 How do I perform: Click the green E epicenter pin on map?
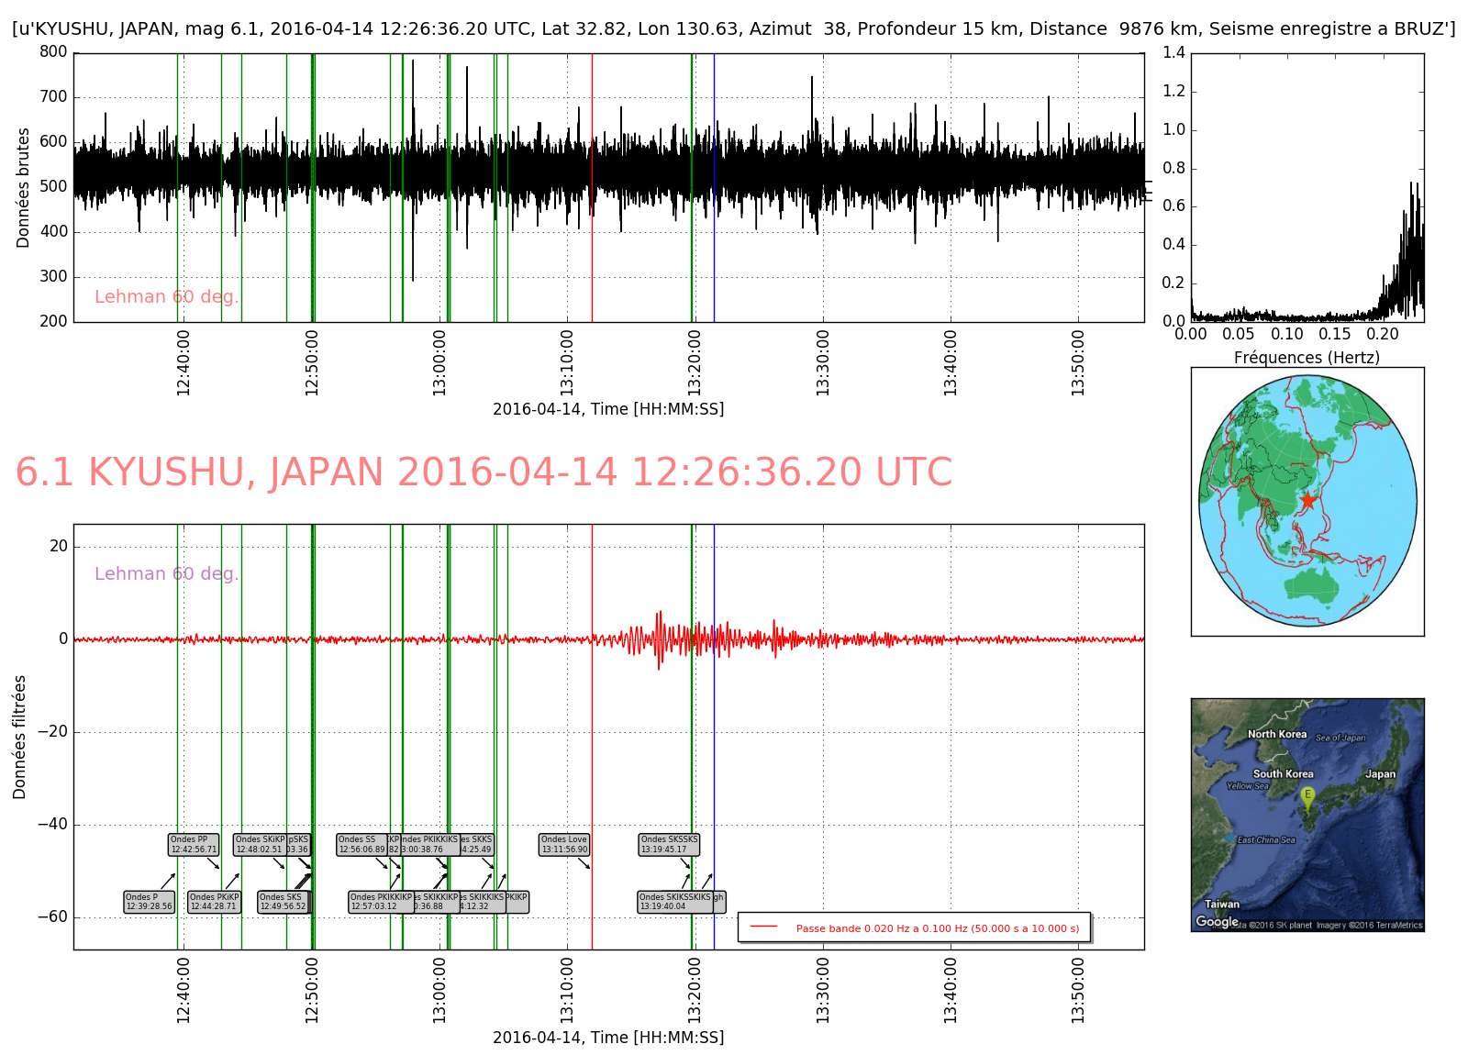click(1307, 796)
